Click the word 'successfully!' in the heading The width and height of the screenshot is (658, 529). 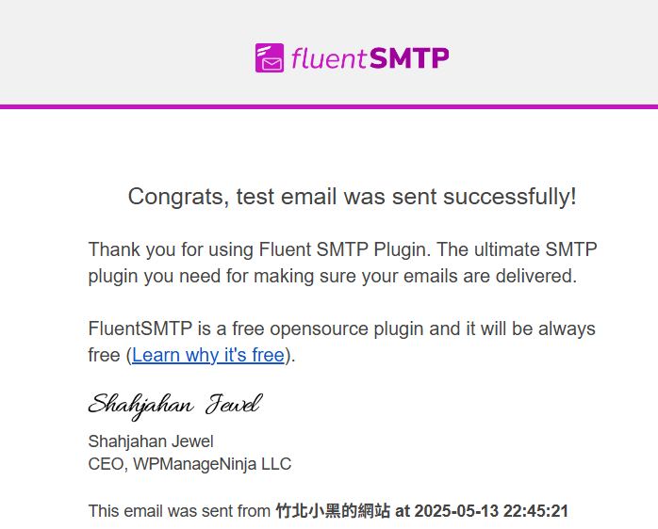click(x=510, y=197)
